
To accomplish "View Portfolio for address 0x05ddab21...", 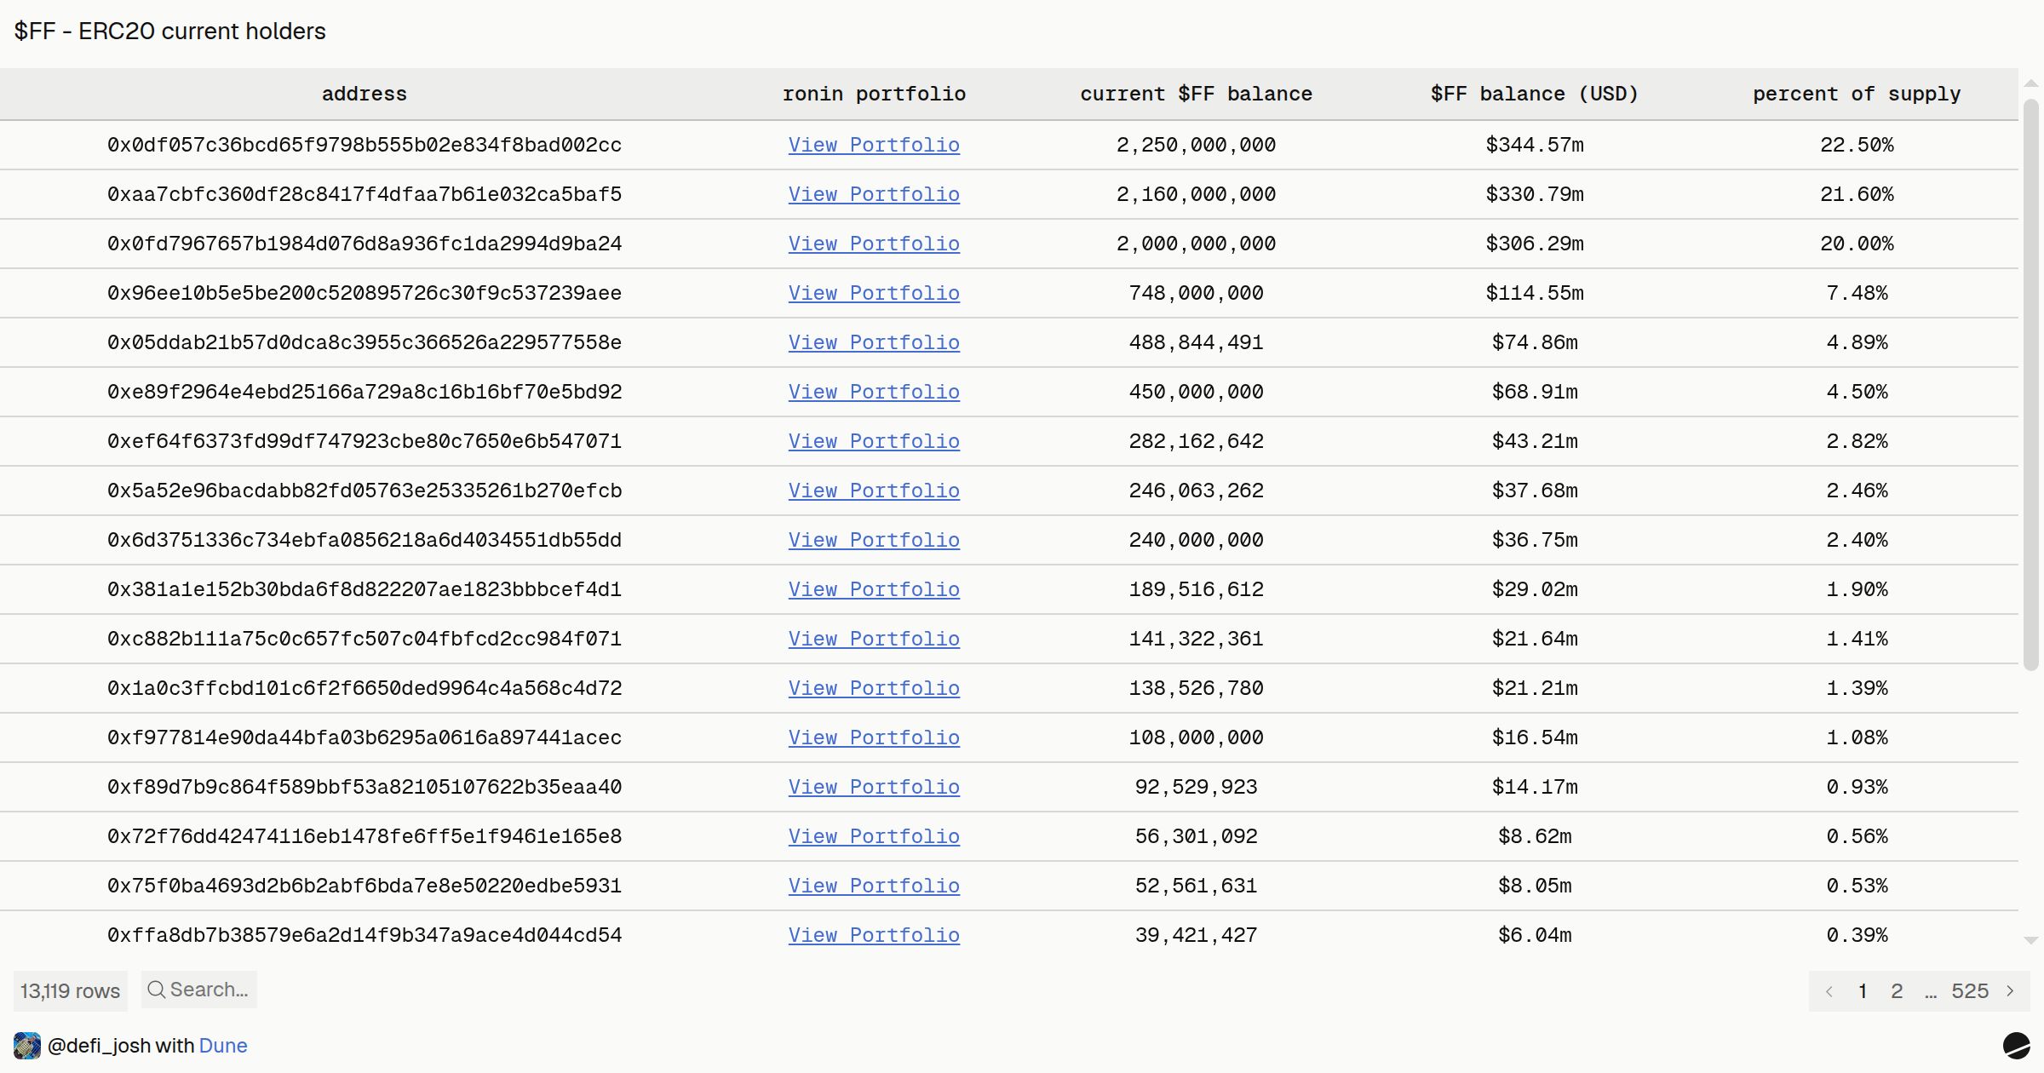I will (874, 342).
